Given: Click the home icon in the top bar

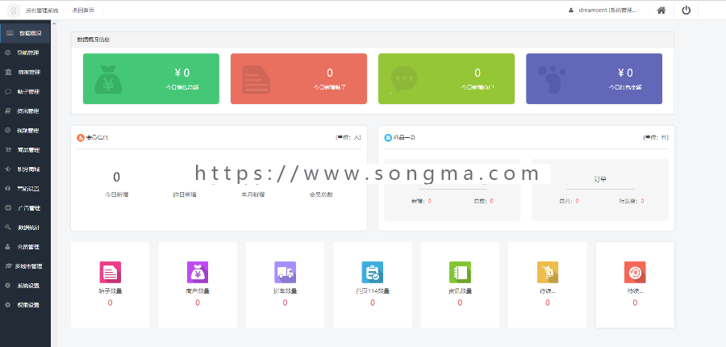Looking at the screenshot, I should pos(661,10).
